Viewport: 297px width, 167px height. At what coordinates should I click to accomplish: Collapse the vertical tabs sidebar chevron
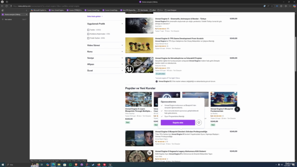tap(26, 10)
